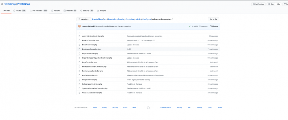Star the PrestaShop repository
This screenshot has height=120, width=288.
click(271, 4)
